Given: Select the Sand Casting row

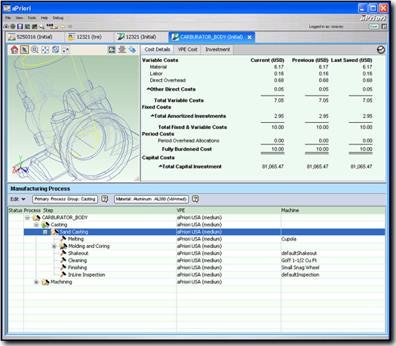Looking at the screenshot, I should pos(204,232).
